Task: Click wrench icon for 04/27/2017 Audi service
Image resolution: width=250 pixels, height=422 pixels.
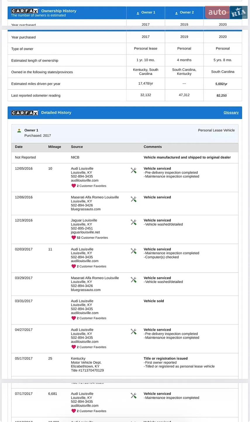Action: pos(134,331)
